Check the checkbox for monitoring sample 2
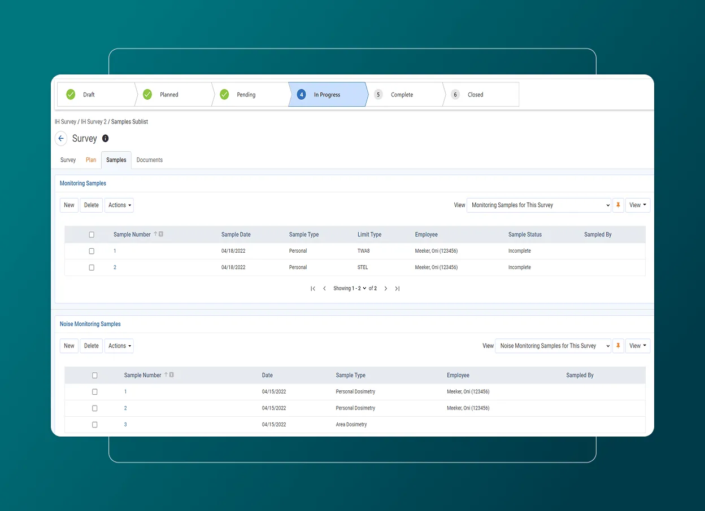This screenshot has height=511, width=705. click(92, 267)
